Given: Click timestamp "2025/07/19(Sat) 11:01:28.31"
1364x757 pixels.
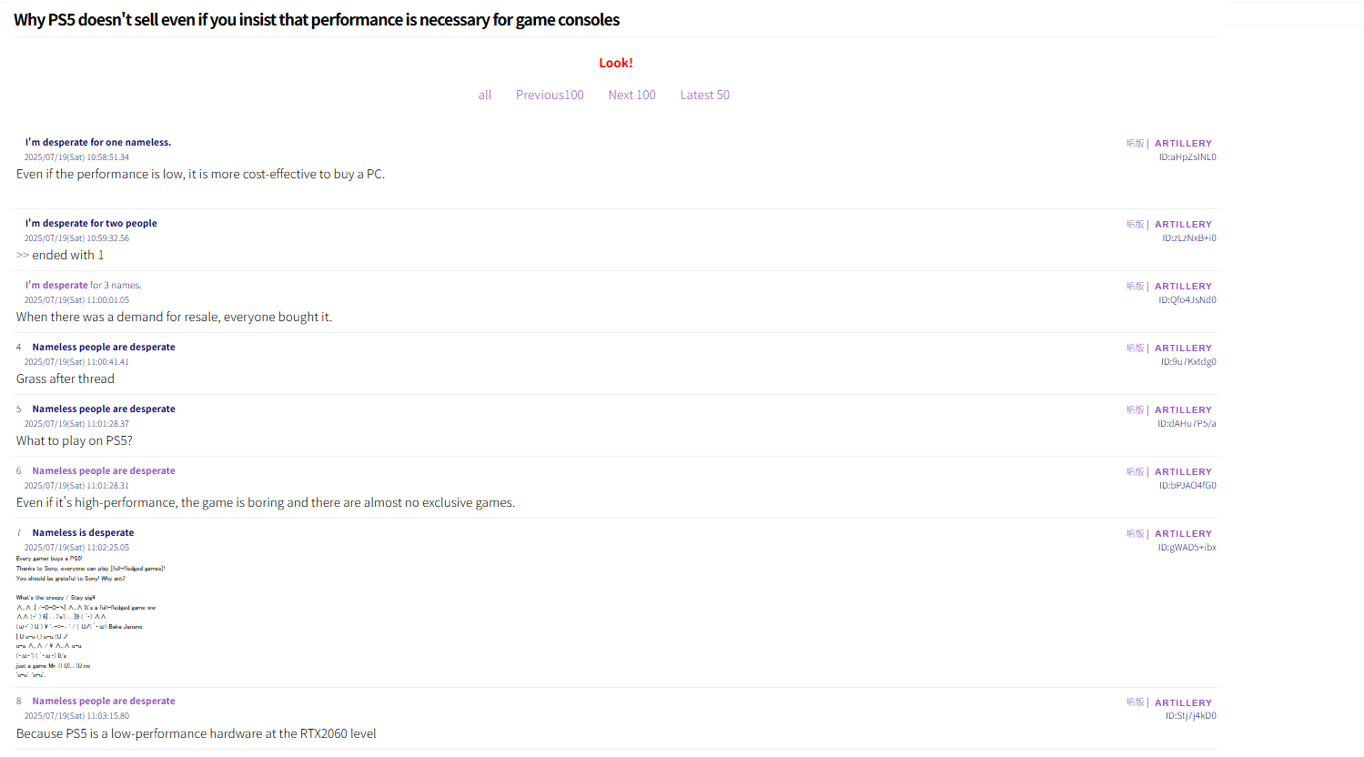Looking at the screenshot, I should click(x=76, y=486).
